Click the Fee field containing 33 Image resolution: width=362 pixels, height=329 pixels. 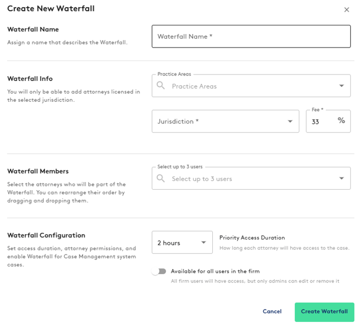point(319,122)
